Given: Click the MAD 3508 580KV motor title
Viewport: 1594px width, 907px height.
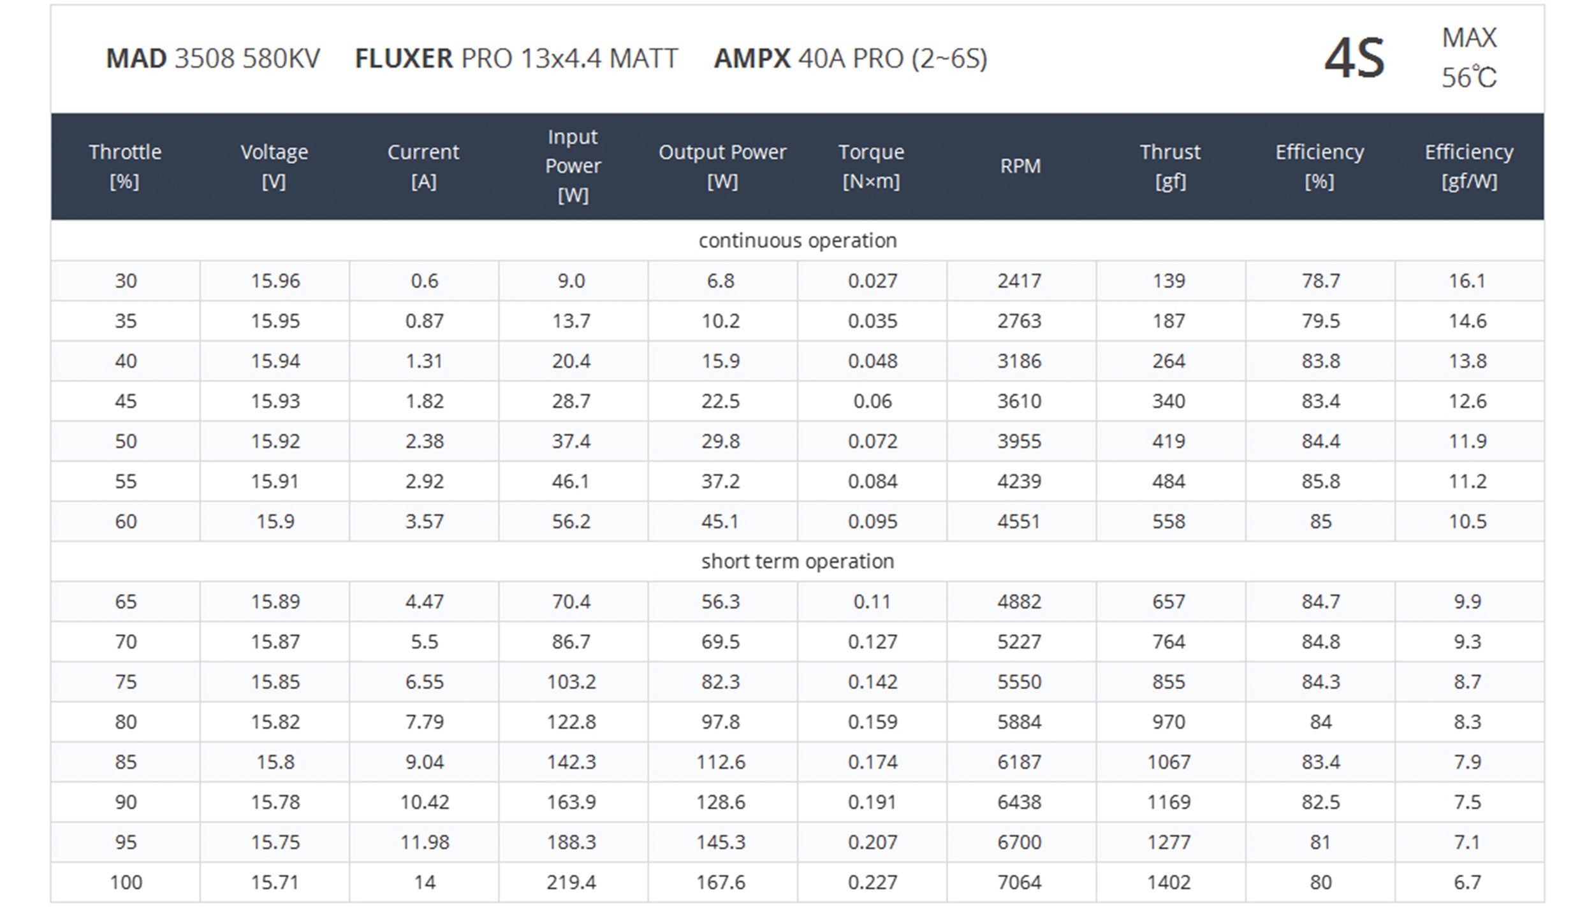Looking at the screenshot, I should click(x=213, y=59).
